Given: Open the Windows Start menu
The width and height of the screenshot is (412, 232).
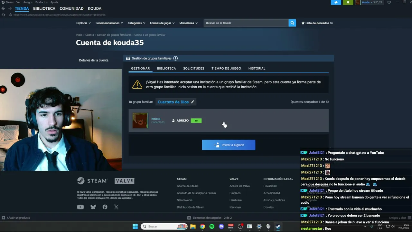Looking at the screenshot, I should 135,227.
